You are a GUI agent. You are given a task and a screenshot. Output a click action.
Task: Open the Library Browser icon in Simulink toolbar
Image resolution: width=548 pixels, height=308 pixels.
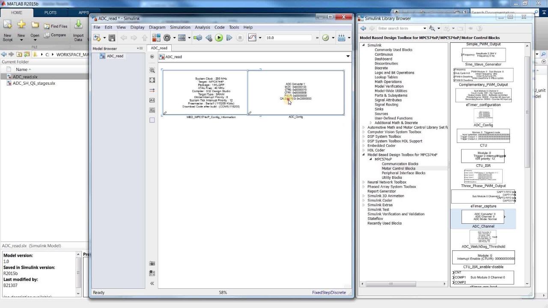tap(156, 38)
